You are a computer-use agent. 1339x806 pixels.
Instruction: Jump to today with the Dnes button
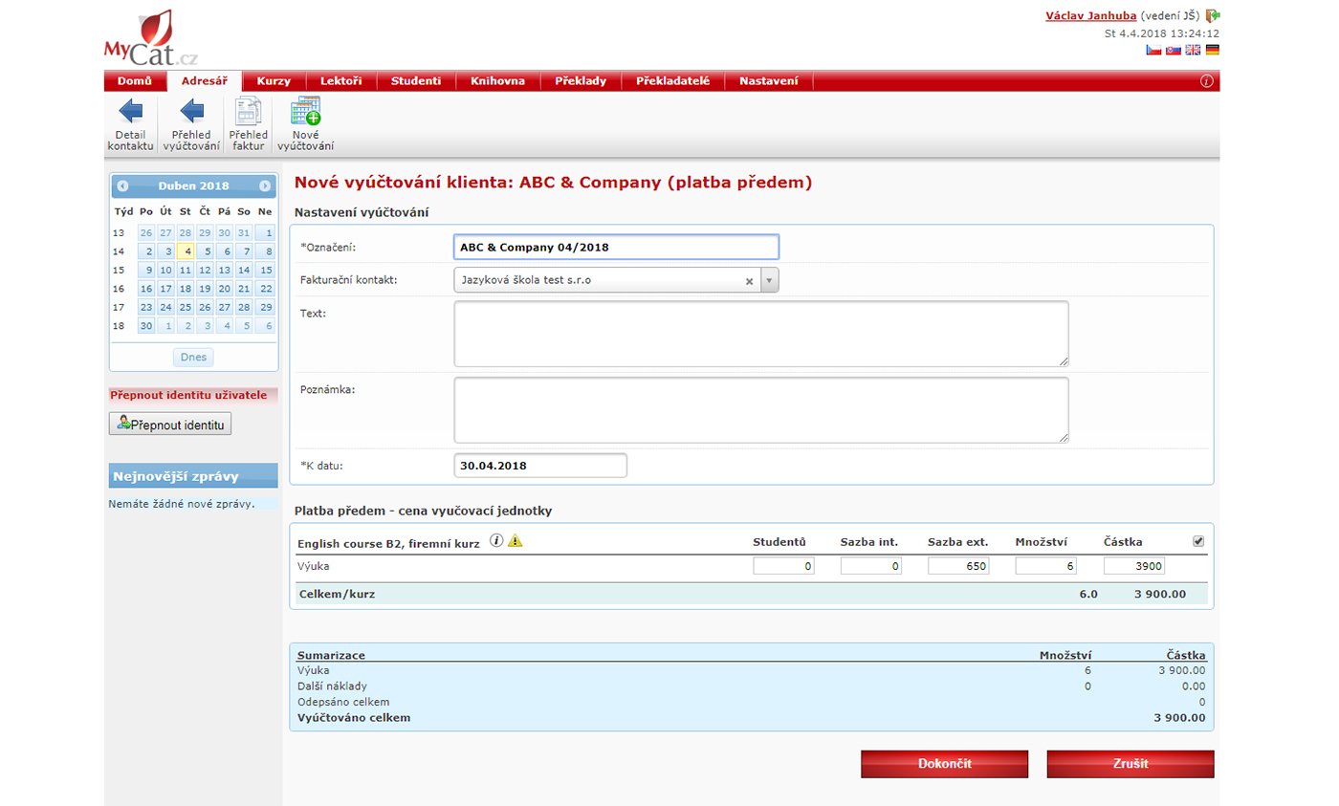pos(193,357)
